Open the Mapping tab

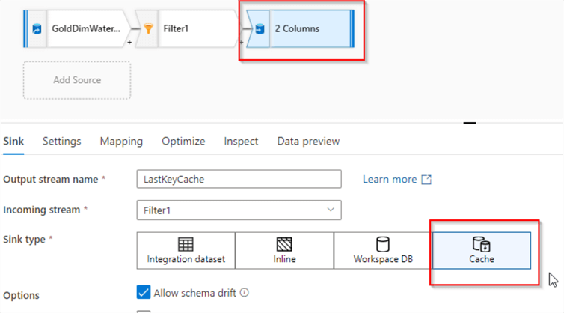click(x=121, y=141)
